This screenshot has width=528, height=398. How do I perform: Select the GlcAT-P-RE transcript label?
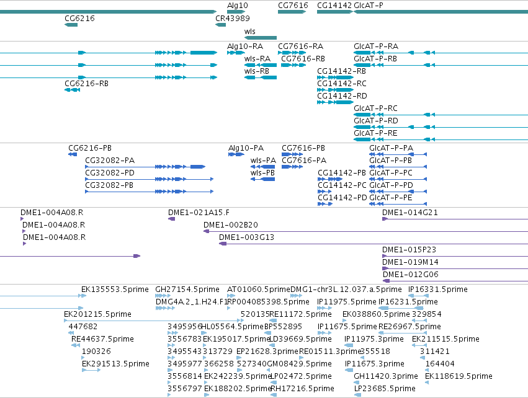pyautogui.click(x=375, y=133)
